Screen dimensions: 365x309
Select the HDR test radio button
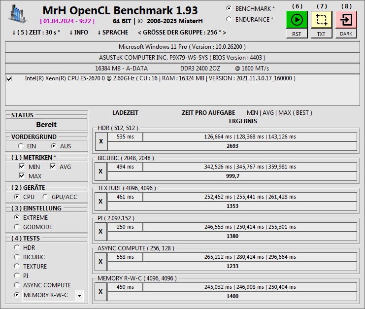coord(17,247)
